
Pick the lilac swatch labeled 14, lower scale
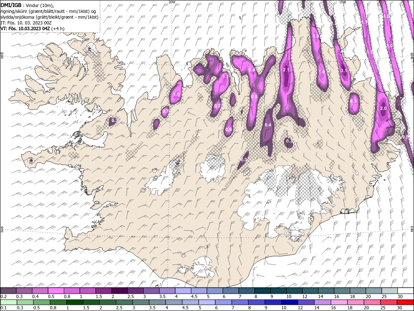[323, 302]
